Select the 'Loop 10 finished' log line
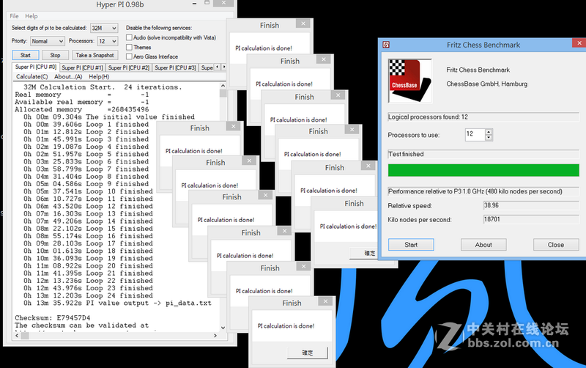Viewport: 586px width, 368px height. coord(88,191)
